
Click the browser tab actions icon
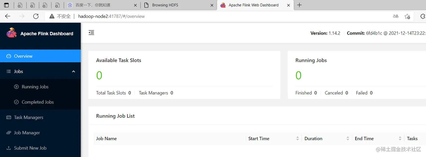6,5
